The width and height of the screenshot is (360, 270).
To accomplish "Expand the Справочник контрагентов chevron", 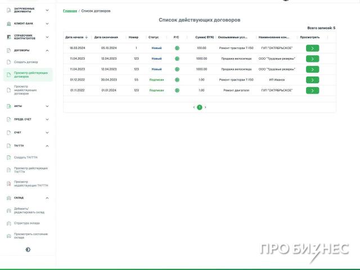I will 47,37.
